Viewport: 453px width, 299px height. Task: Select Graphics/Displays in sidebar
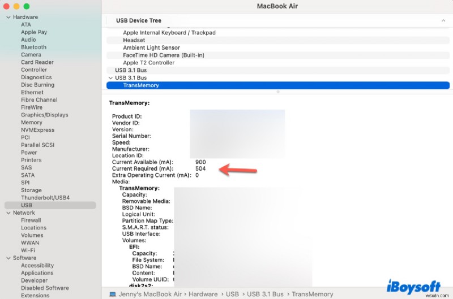pyautogui.click(x=45, y=115)
